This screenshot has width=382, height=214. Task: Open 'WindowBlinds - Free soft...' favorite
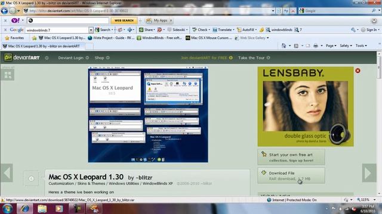tap(159, 38)
